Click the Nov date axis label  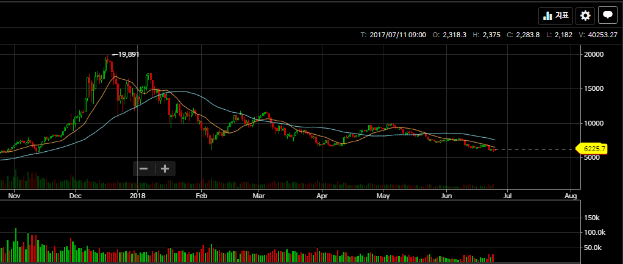point(14,196)
